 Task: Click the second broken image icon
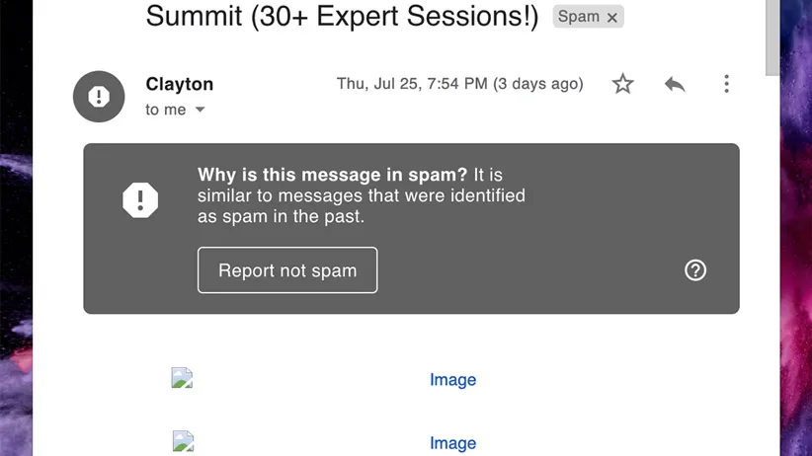(182, 442)
